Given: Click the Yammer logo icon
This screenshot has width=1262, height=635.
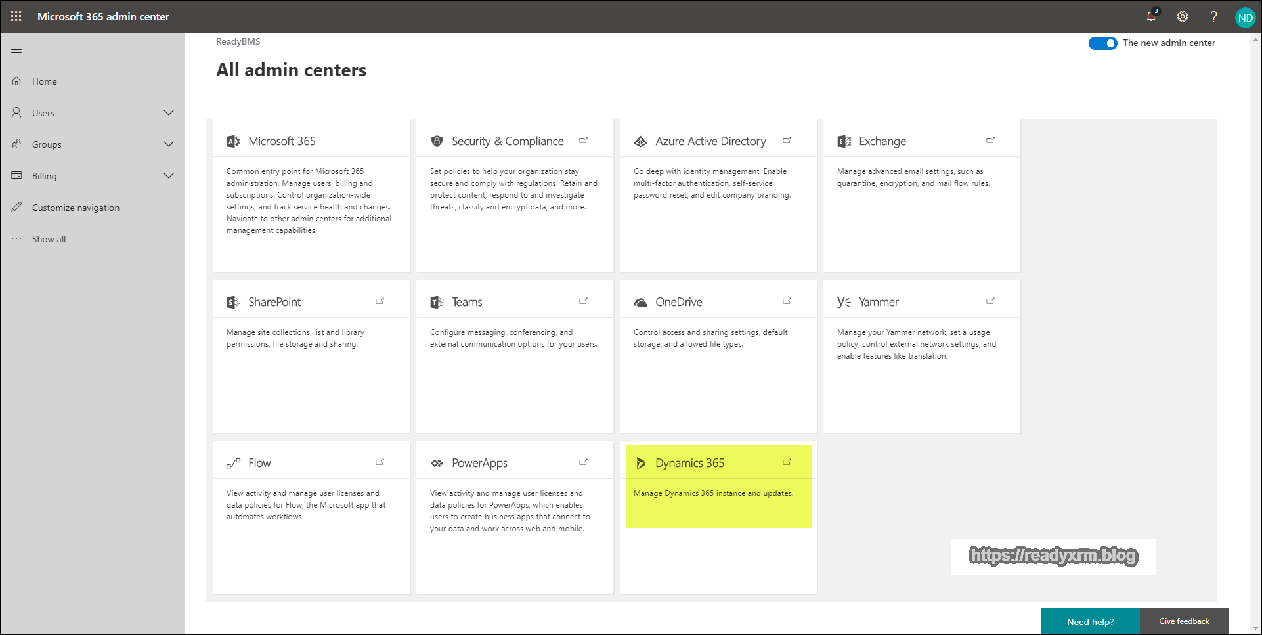Looking at the screenshot, I should pos(844,302).
